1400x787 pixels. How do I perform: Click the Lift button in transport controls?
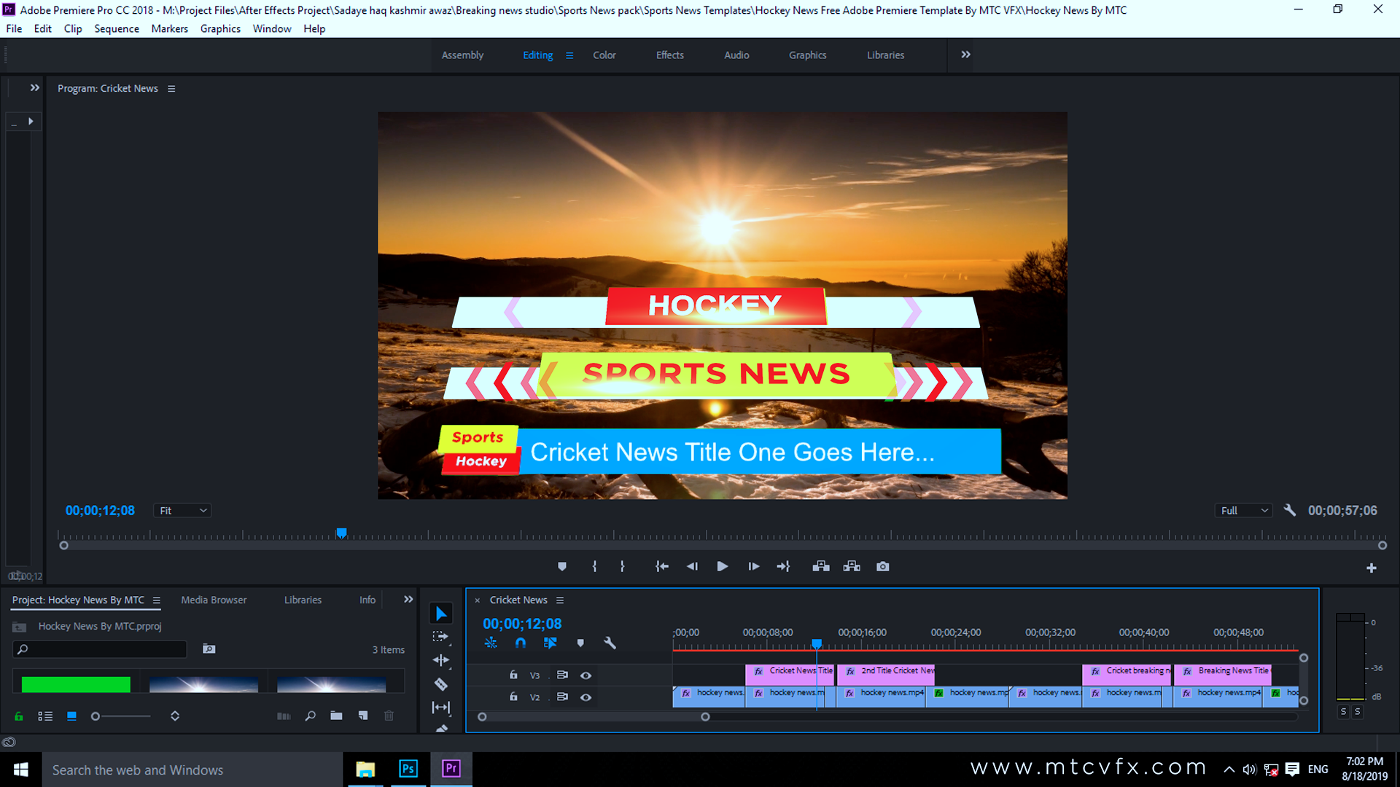point(821,566)
